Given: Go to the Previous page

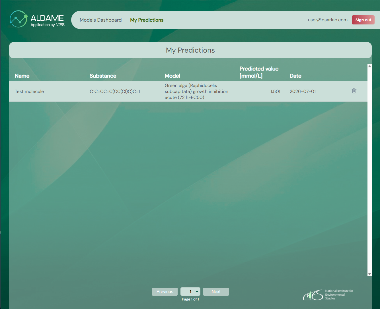Looking at the screenshot, I should [x=165, y=292].
